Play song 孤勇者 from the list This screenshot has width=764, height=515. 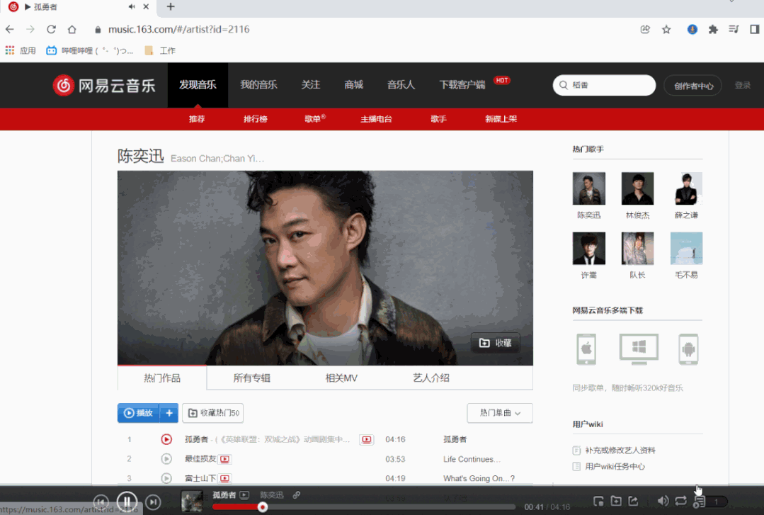tap(166, 439)
